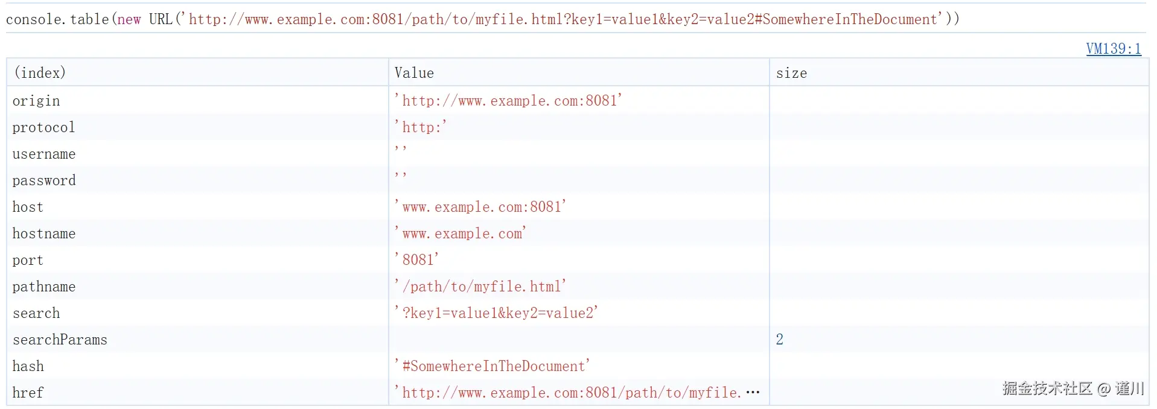Select the 'href' index cell
Image resolution: width=1157 pixels, height=409 pixels.
pos(197,392)
